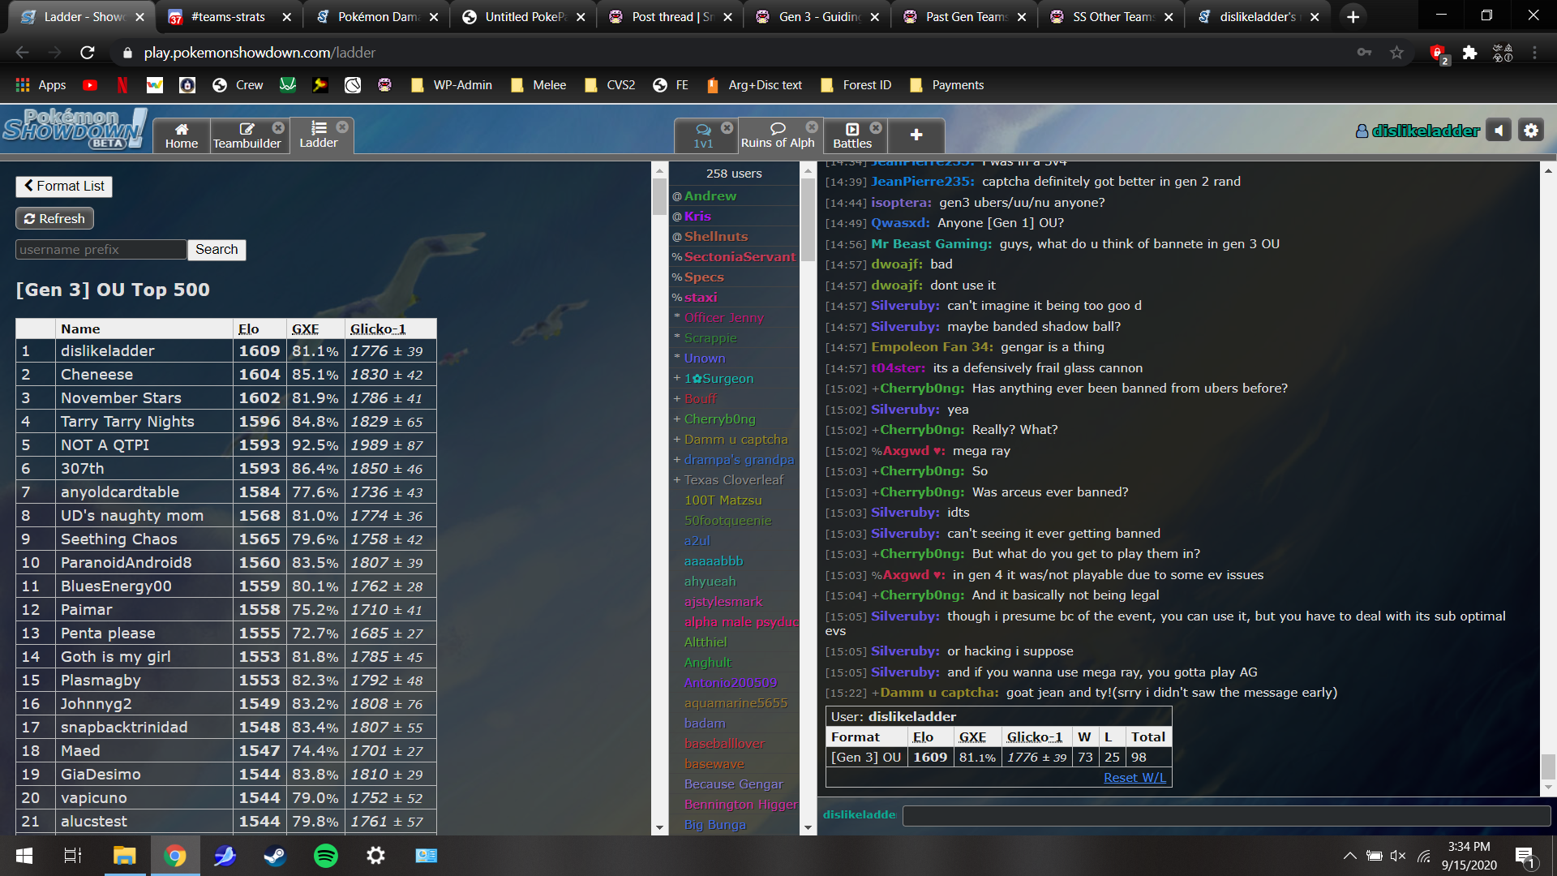This screenshot has height=876, width=1557.
Task: Bookmark page with the star icon
Action: click(1396, 53)
